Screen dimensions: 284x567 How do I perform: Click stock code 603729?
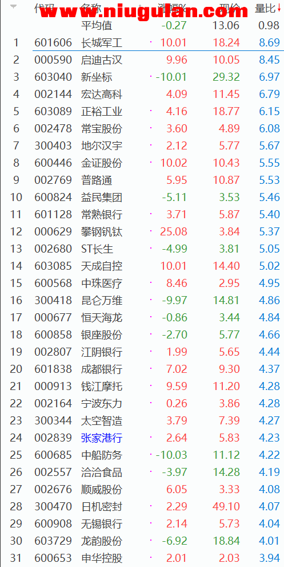coord(53,541)
